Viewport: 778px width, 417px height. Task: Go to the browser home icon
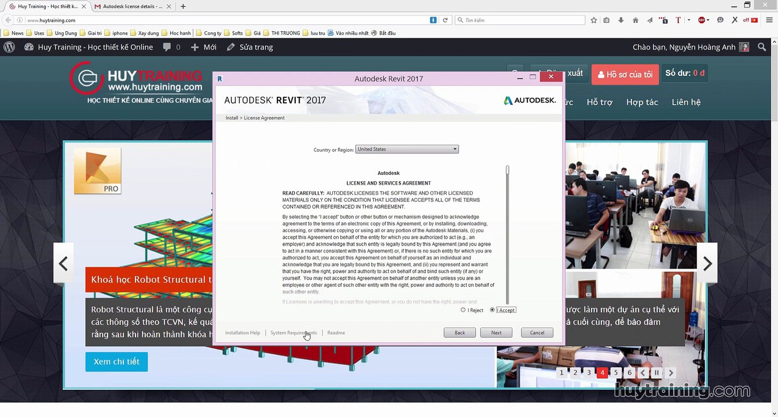pyautogui.click(x=636, y=20)
